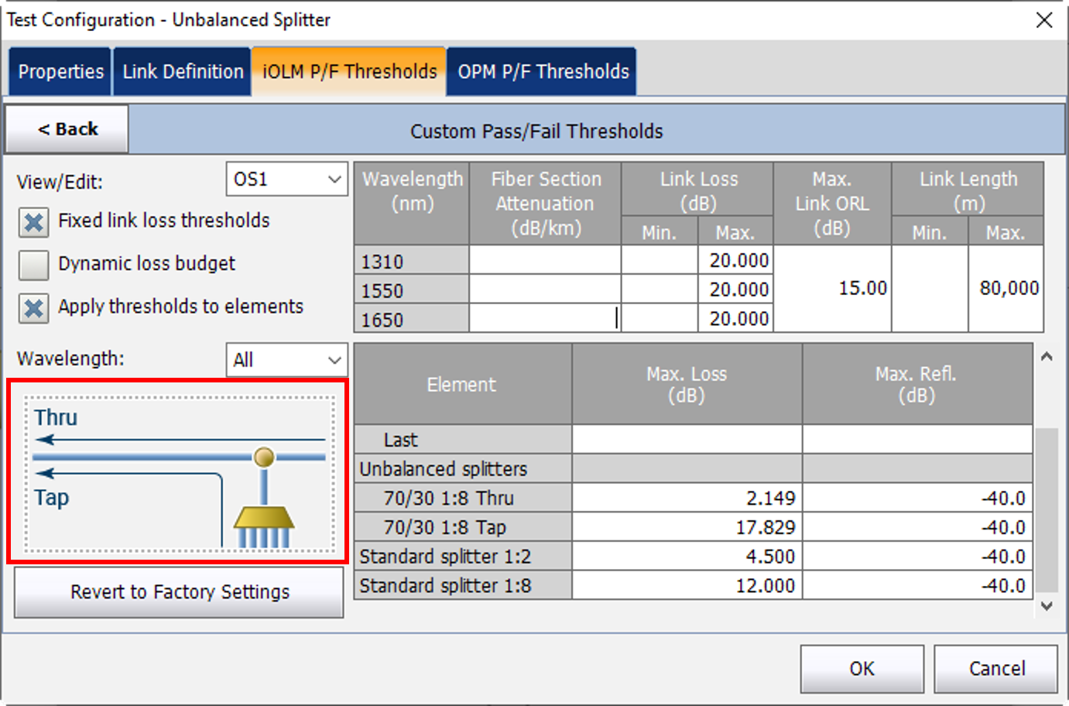Select the Last element row

(x=463, y=440)
